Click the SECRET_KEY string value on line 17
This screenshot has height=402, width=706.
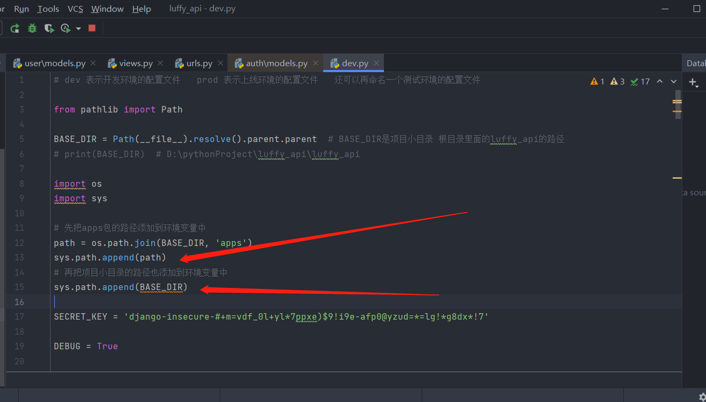point(306,316)
